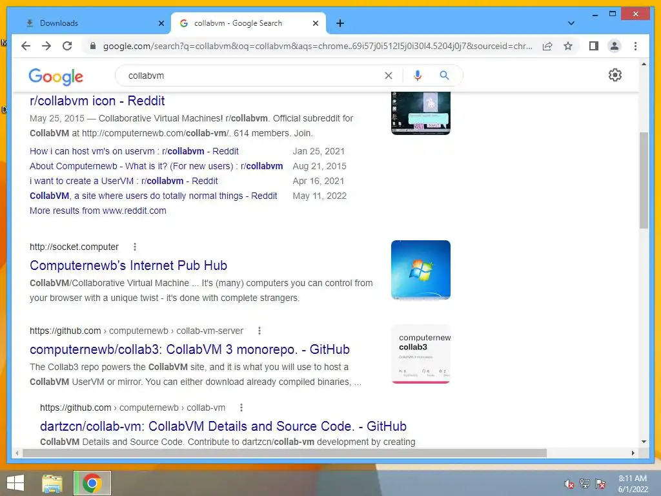This screenshot has width=661, height=496.
Task: Open options menu beside computernewb › collab-vm URL
Action: click(241, 408)
